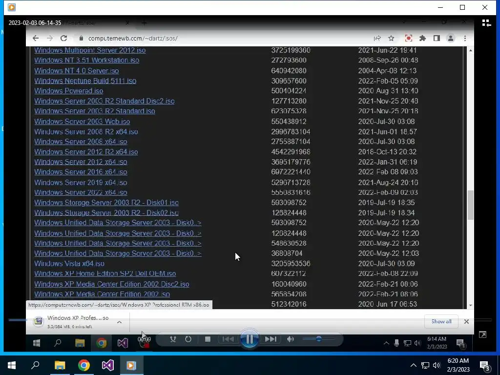Mute the Media Player sound
The width and height of the screenshot is (500, 375).
[290, 339]
